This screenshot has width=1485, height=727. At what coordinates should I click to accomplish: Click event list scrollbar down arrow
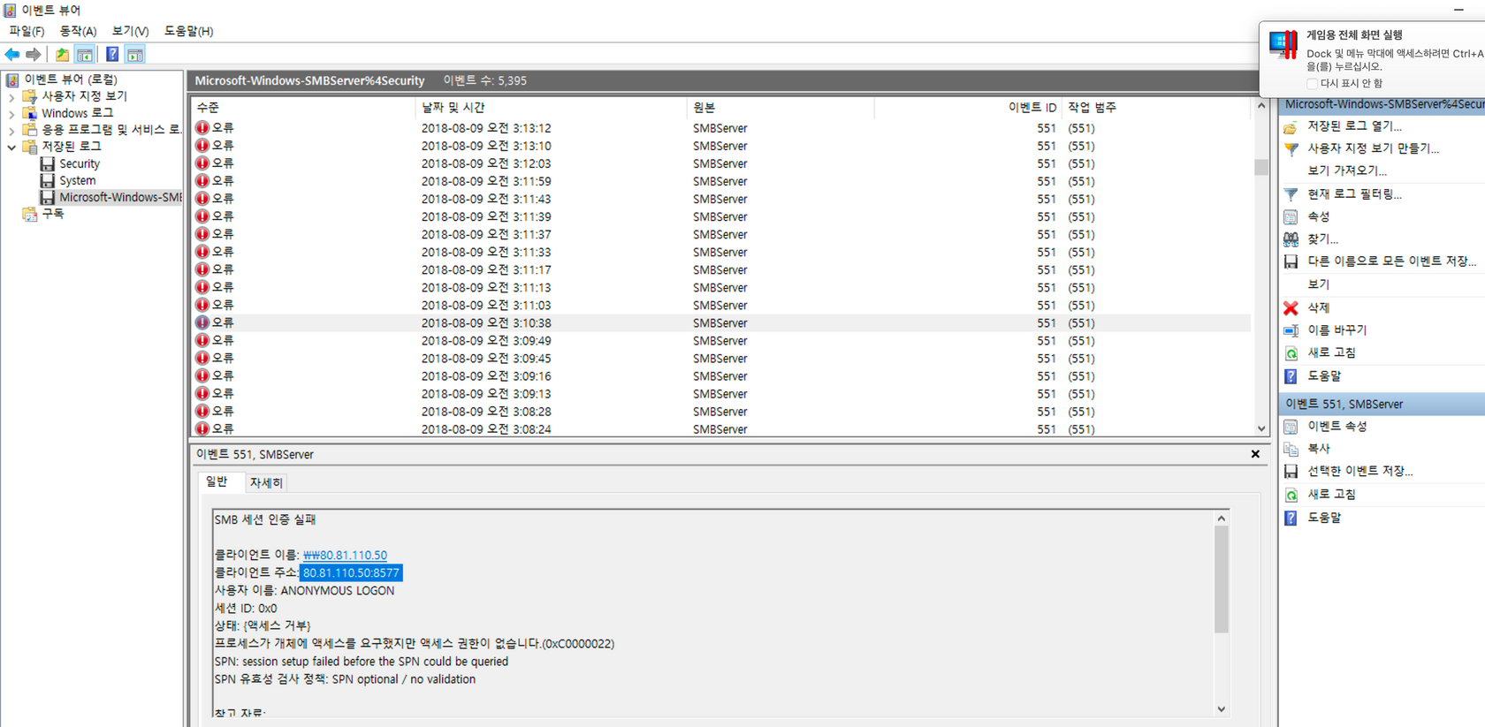[1261, 428]
